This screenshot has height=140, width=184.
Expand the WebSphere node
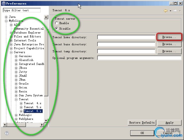(x=16, y=119)
